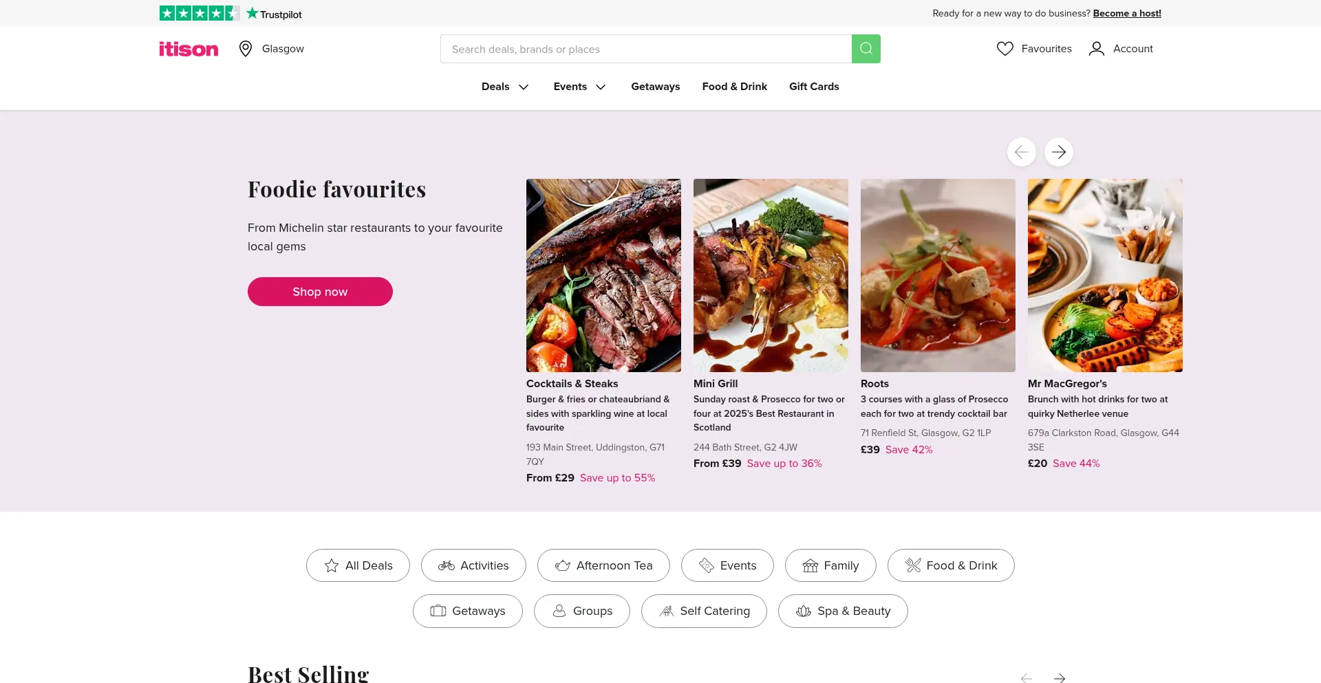1321x683 pixels.
Task: Expand the Events dropdown menu
Action: point(579,87)
